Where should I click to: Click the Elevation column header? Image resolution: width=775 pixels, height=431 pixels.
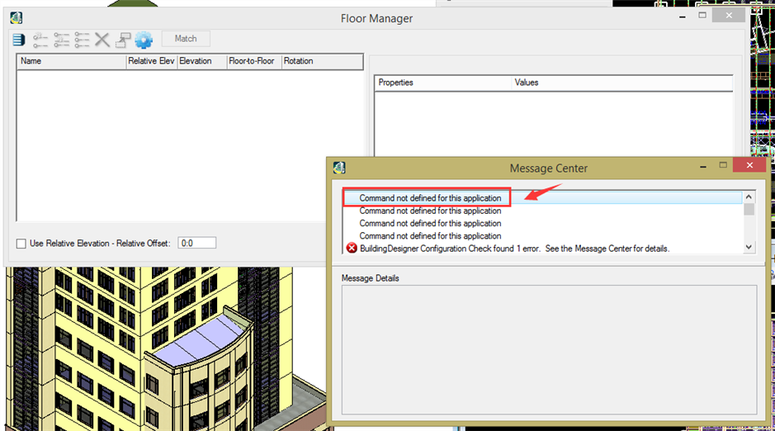point(202,61)
